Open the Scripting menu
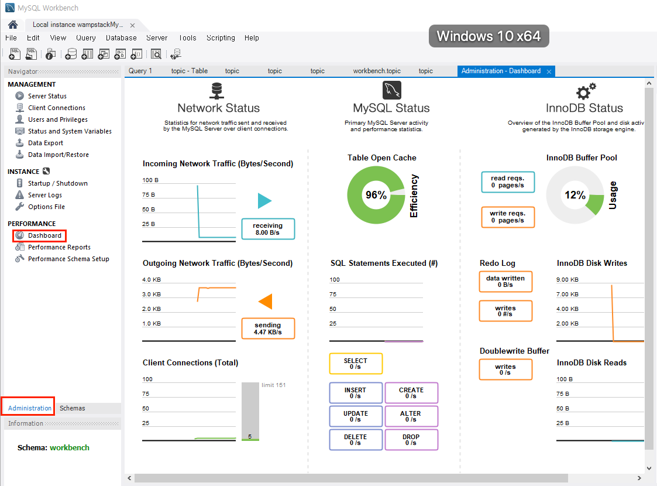Viewport: 657px width, 486px height. (221, 37)
